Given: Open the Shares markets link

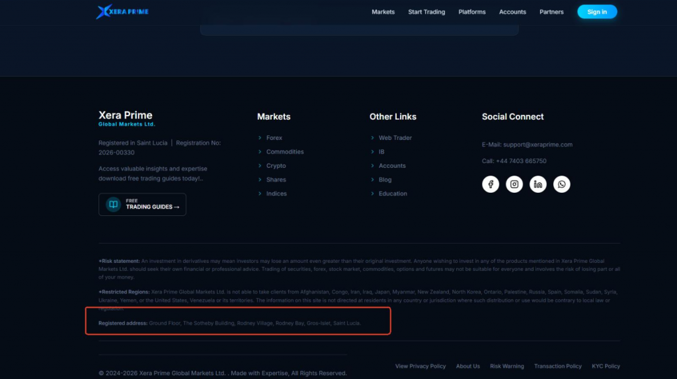Looking at the screenshot, I should pos(276,180).
